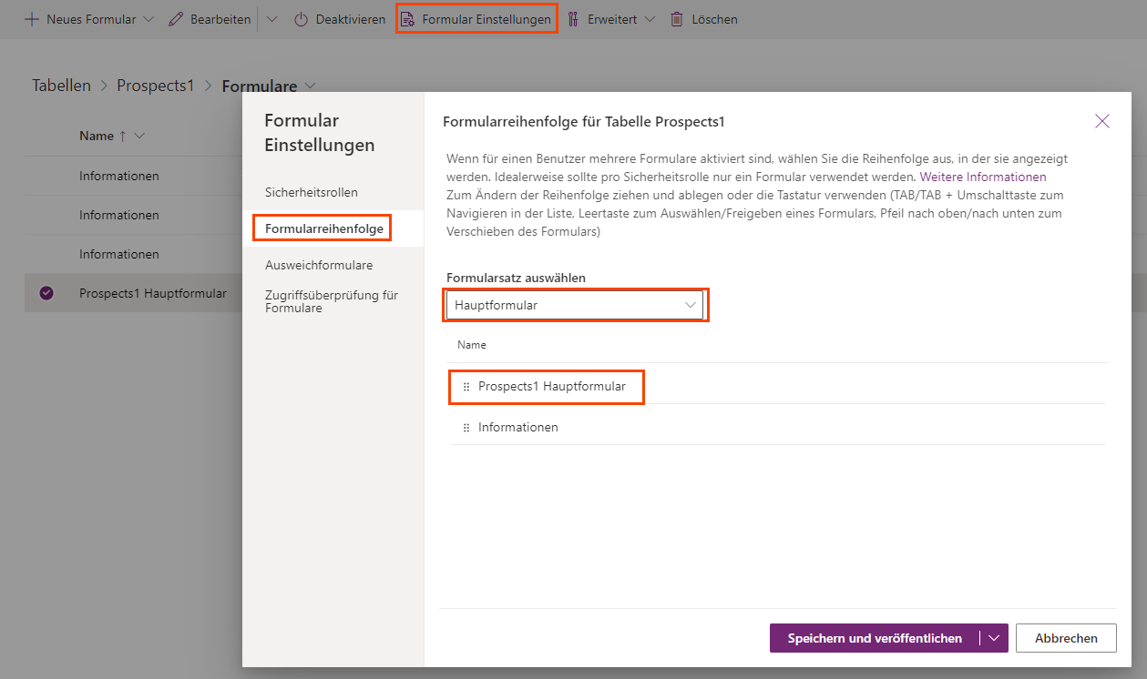Deactivate the form using the power icon

(x=302, y=18)
